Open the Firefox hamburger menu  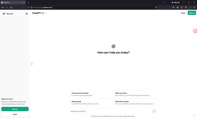point(194,7)
